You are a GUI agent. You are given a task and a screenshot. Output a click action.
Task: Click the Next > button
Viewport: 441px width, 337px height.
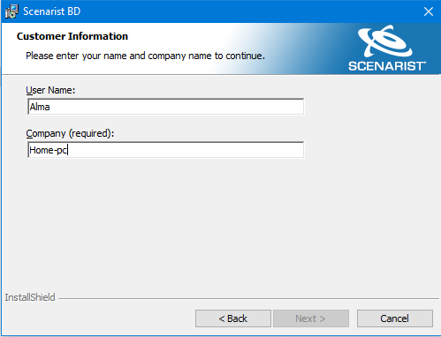[x=311, y=318]
